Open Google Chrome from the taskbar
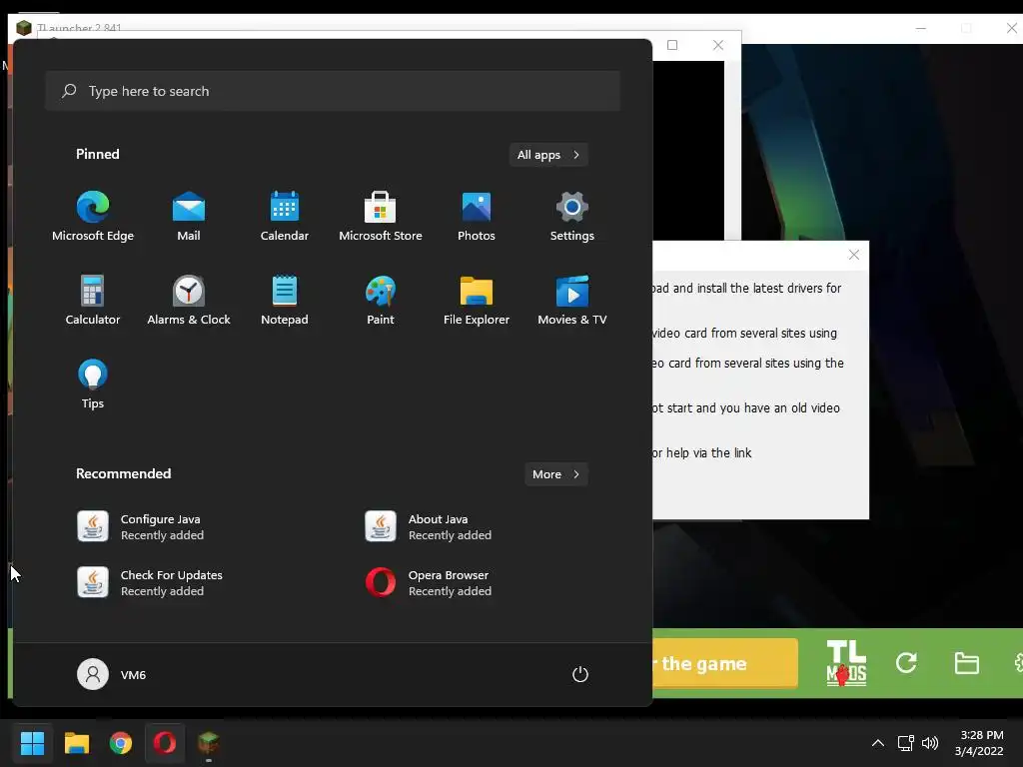The height and width of the screenshot is (767, 1023). tap(121, 743)
